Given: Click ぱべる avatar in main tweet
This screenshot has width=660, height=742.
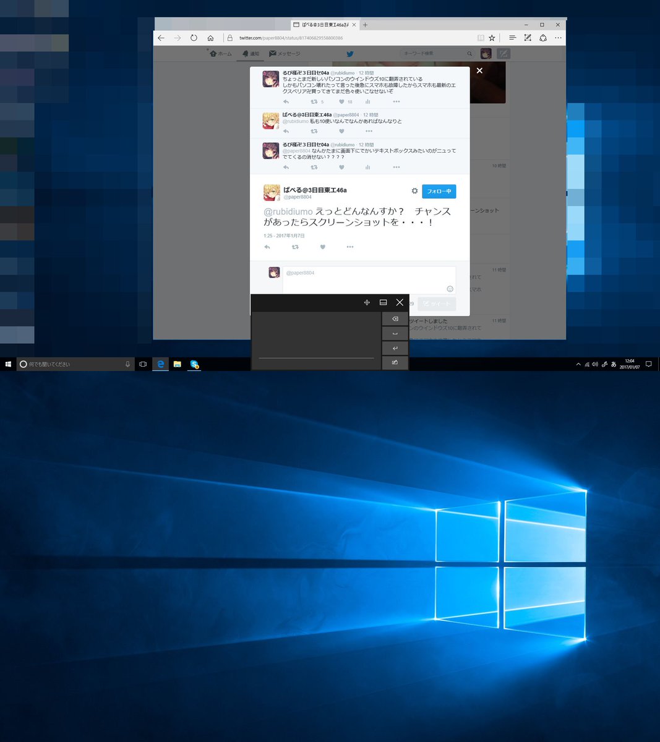Looking at the screenshot, I should [x=272, y=192].
